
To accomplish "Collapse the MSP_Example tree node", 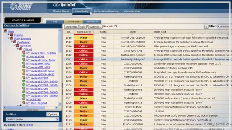I will (9, 38).
